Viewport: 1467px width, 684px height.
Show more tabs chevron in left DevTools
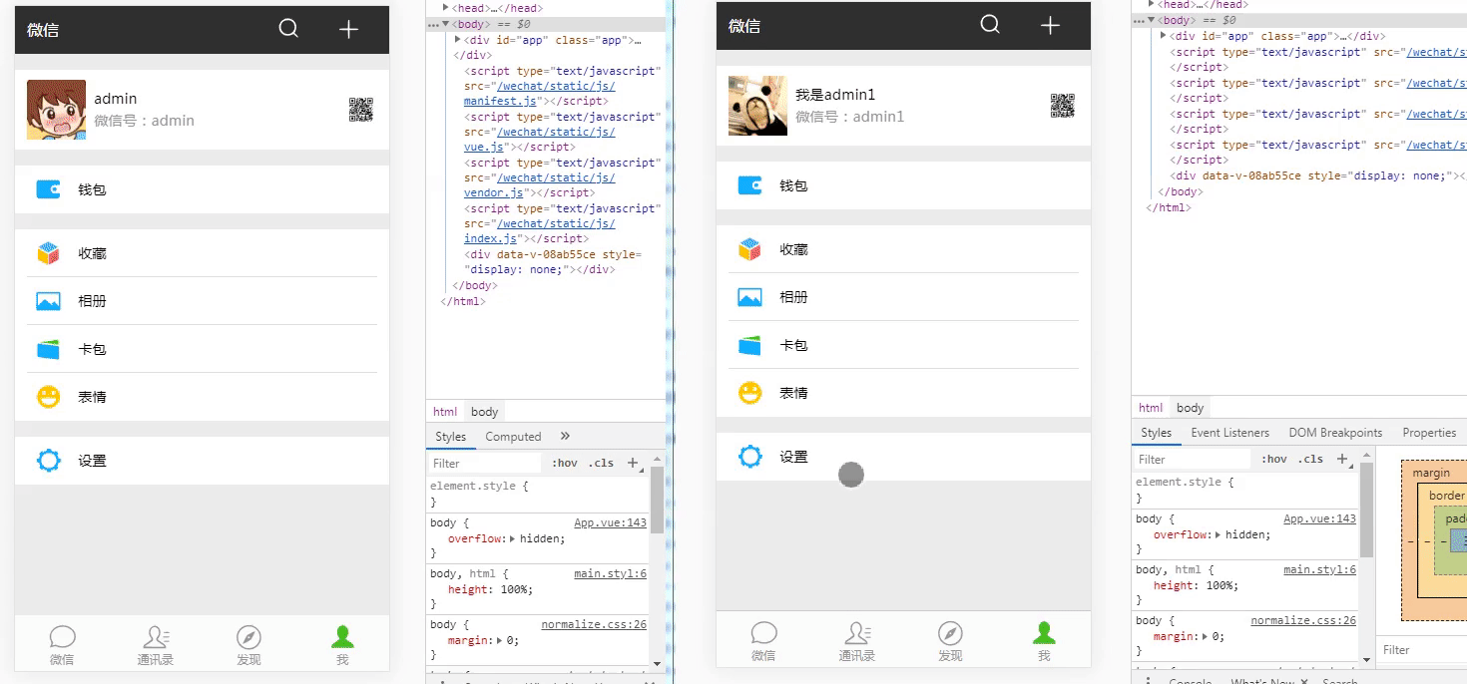pyautogui.click(x=565, y=436)
